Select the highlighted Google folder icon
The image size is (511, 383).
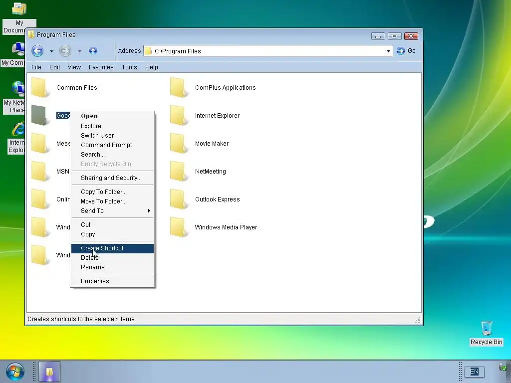(40, 115)
